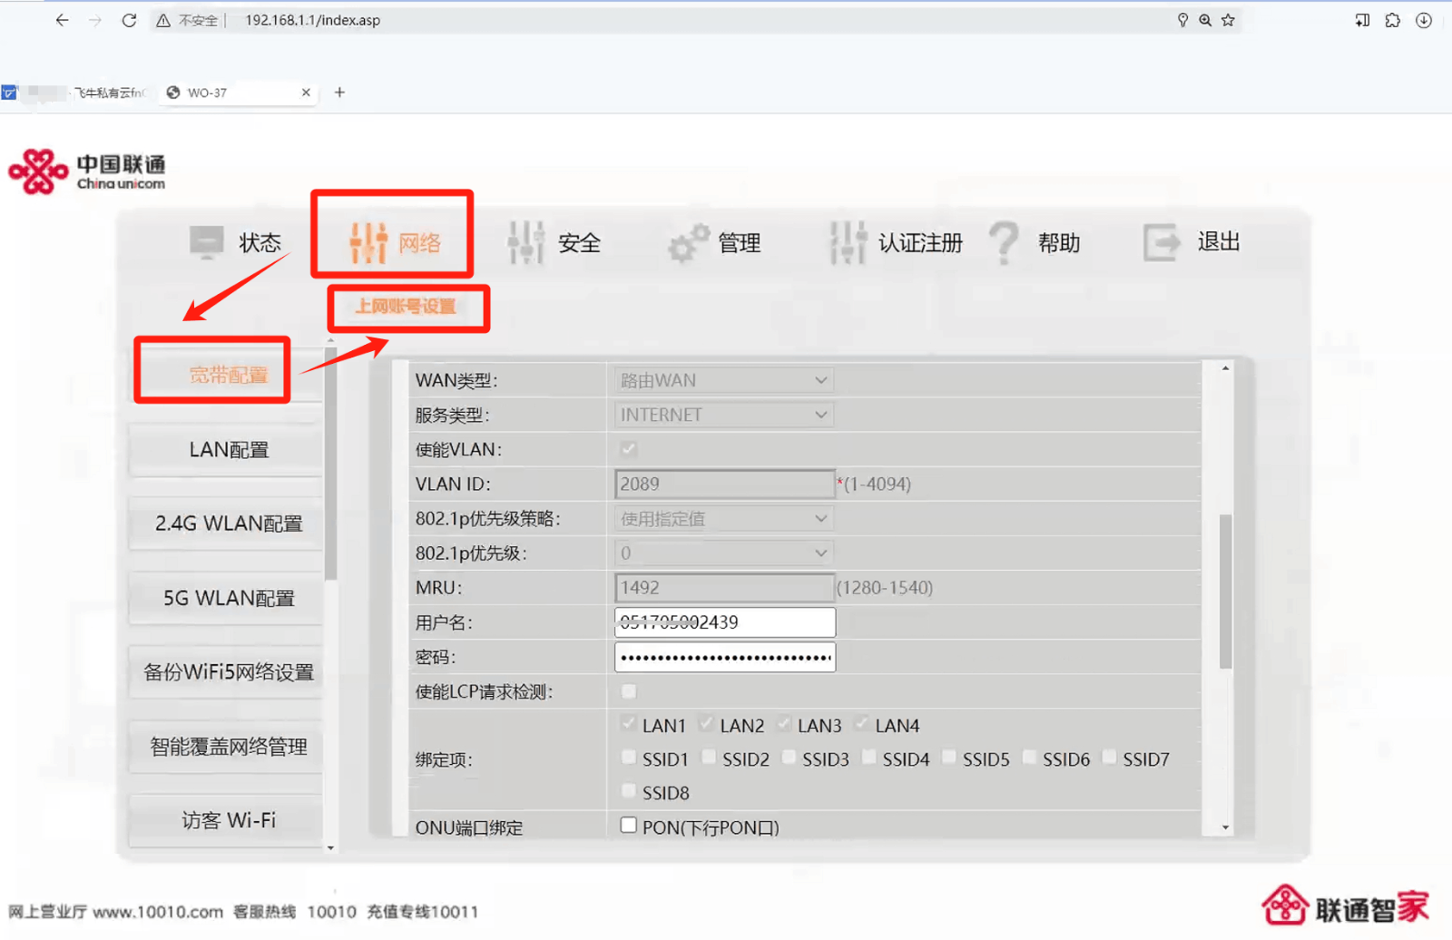
Task: Check the SSID1 binding checkbox
Action: pos(629,757)
